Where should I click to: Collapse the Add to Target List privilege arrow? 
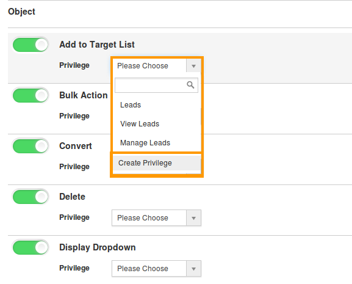click(x=193, y=66)
